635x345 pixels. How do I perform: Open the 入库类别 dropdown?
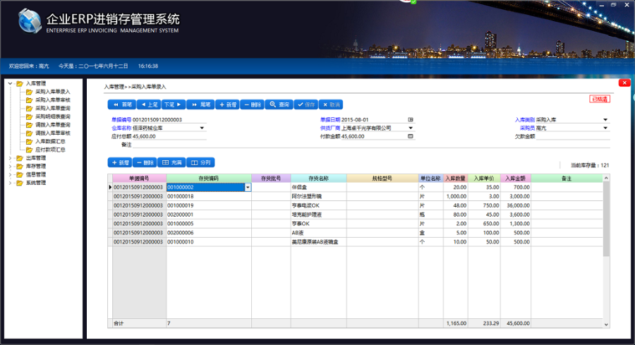[605, 119]
